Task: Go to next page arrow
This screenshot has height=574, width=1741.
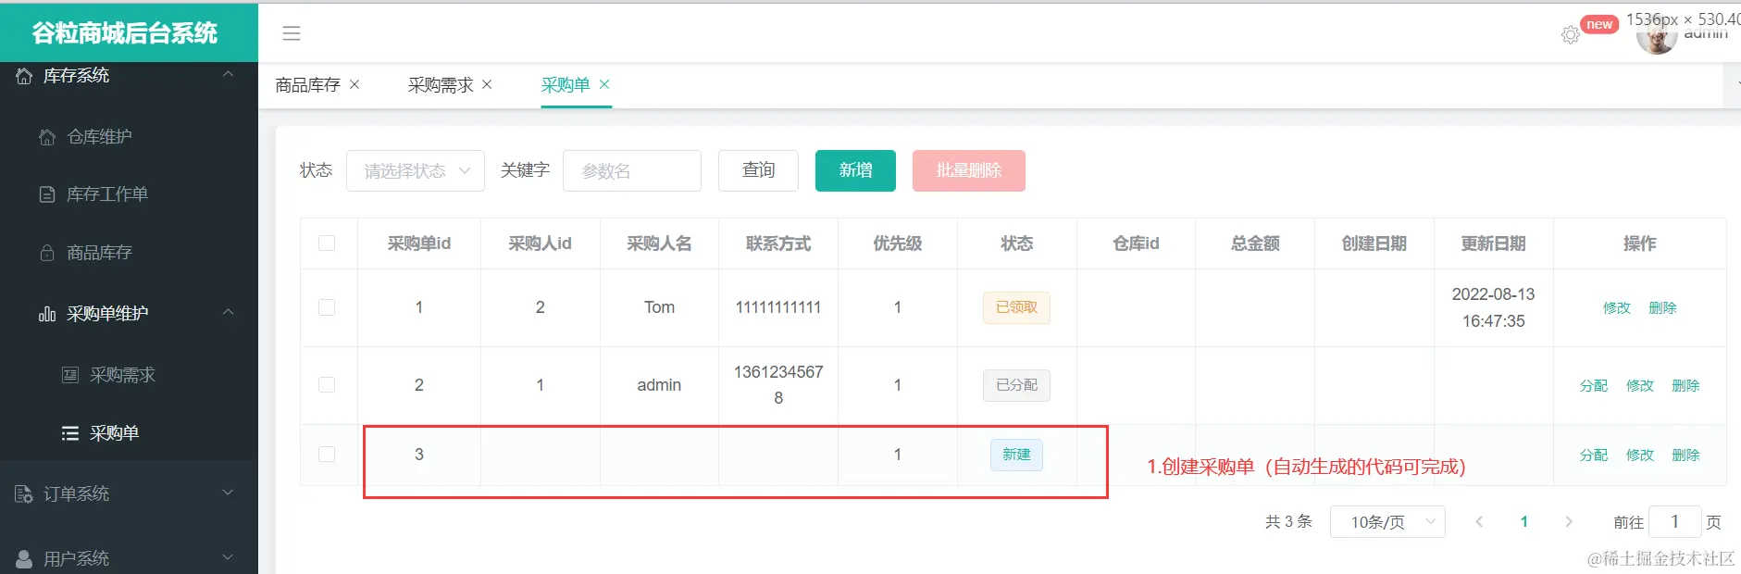Action: pos(1569,522)
